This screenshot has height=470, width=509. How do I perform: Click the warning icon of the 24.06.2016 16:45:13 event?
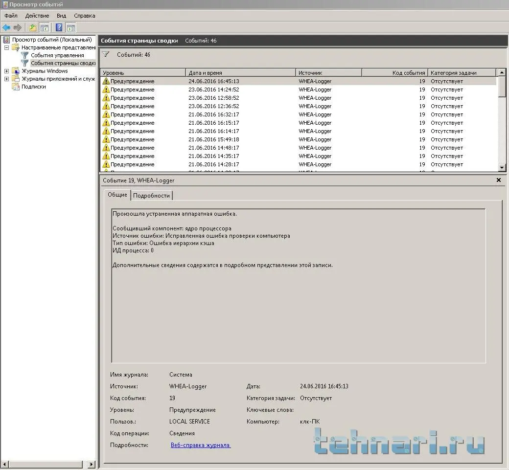click(106, 82)
